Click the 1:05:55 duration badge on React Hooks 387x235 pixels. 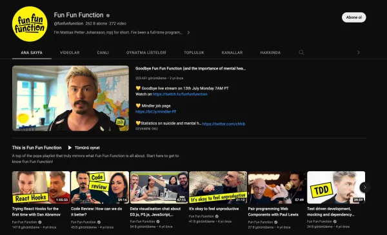coord(62,200)
